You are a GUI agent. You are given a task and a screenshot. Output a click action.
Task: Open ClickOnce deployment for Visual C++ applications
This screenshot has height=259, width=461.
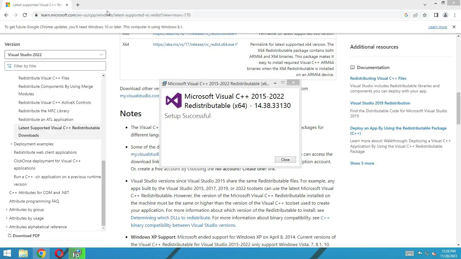[47, 165]
